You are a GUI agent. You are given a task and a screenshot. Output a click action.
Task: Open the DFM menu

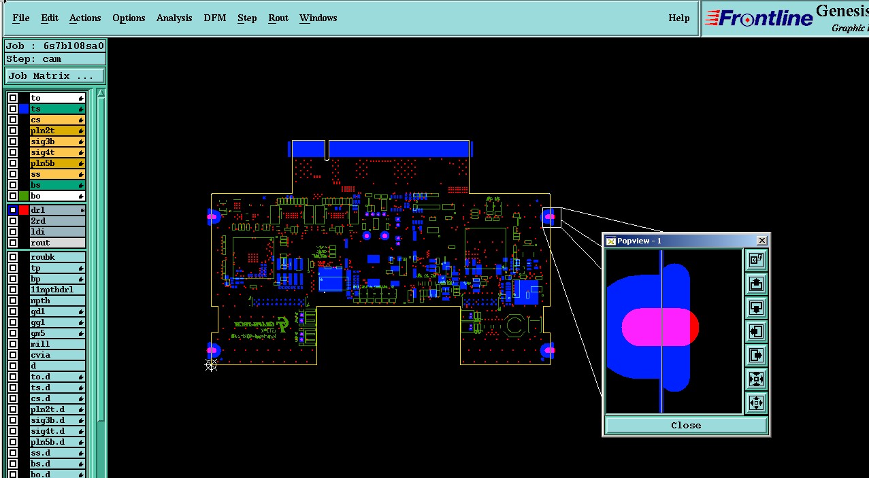215,18
